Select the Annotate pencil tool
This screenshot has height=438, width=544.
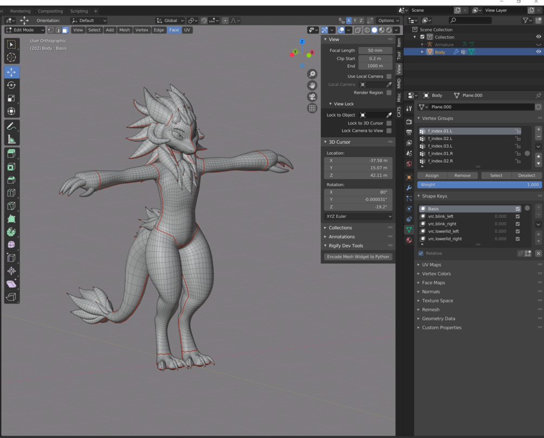point(11,126)
